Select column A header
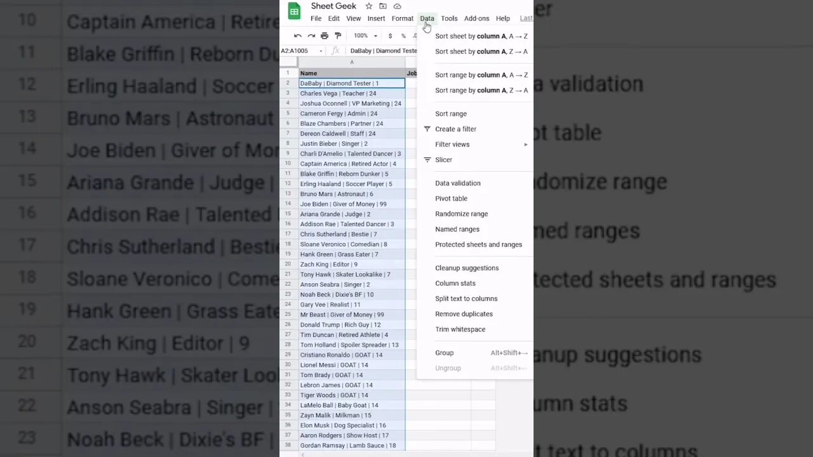This screenshot has height=457, width=813. [352, 62]
